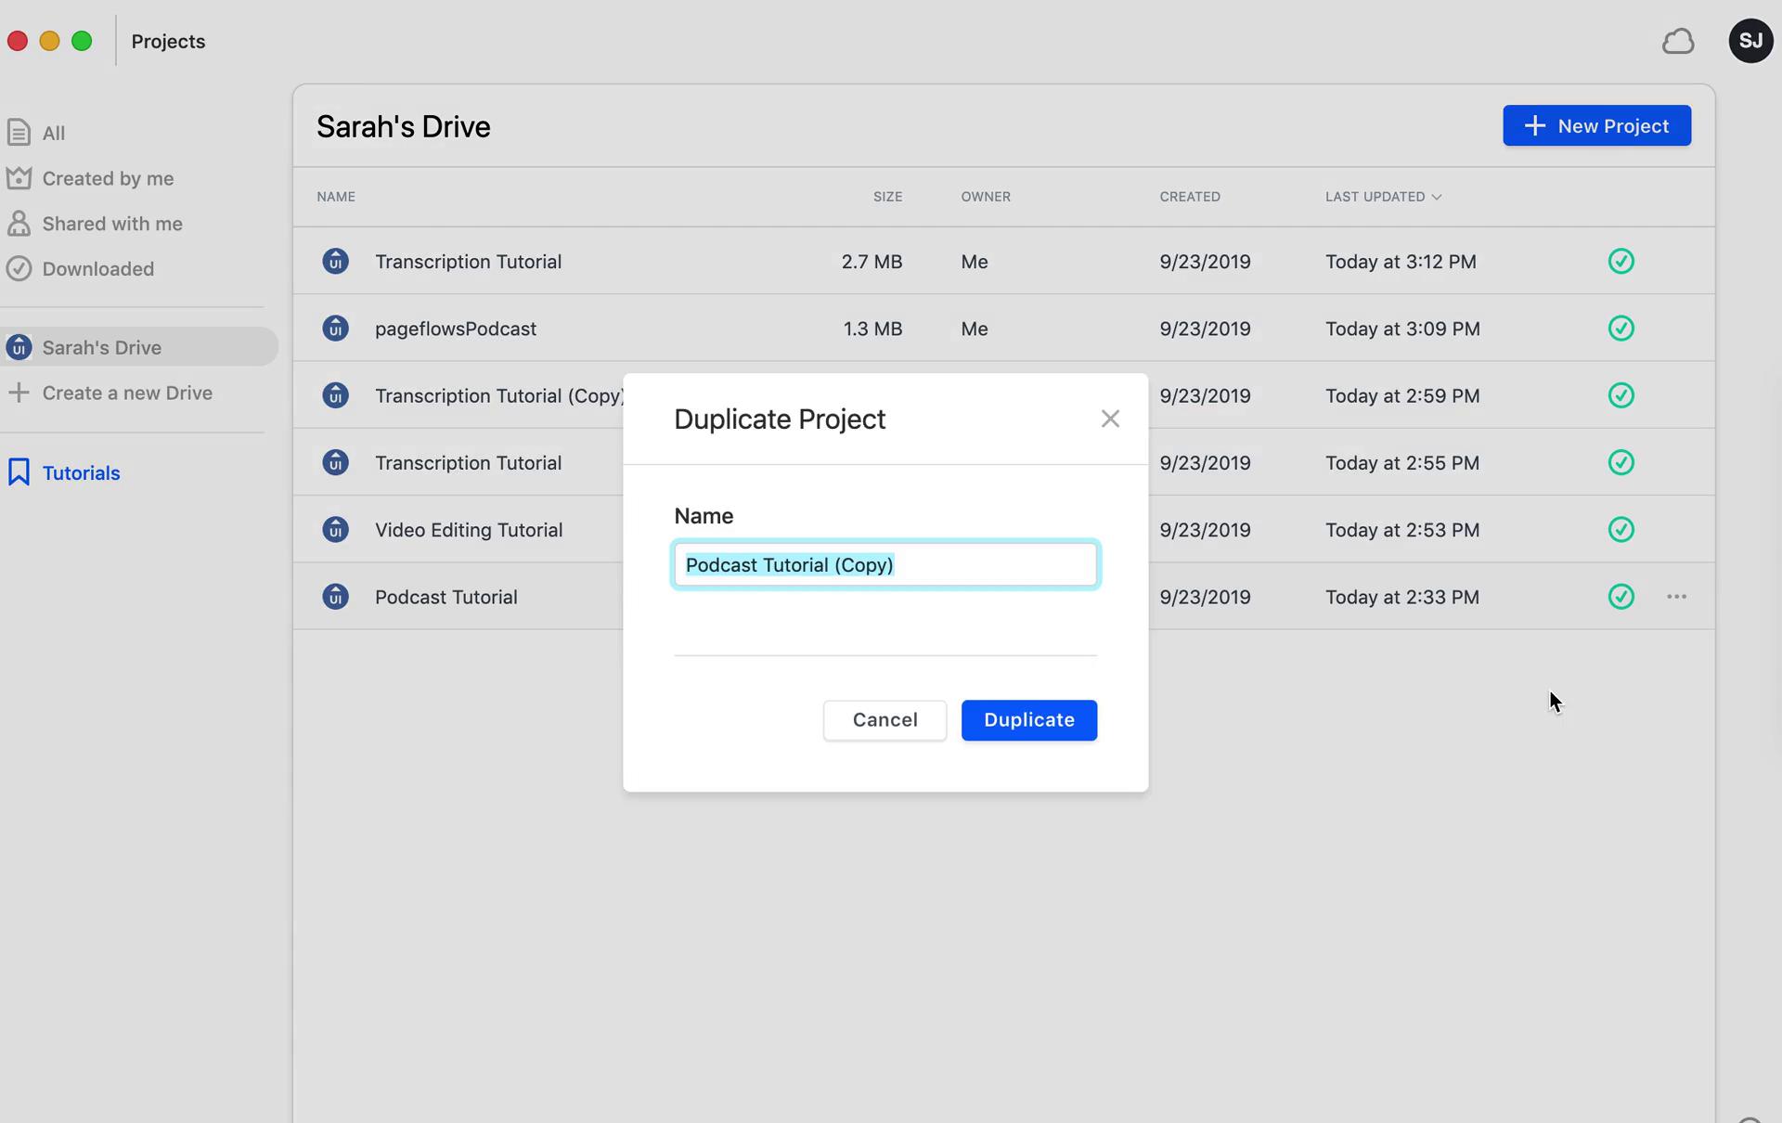1782x1123 pixels.
Task: Click 'Today at 2:59 PM' timestamp
Action: pos(1402,395)
